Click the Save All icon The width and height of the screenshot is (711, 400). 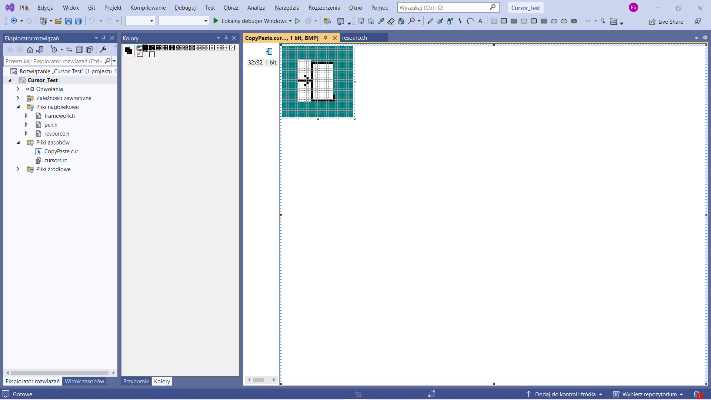coord(79,21)
